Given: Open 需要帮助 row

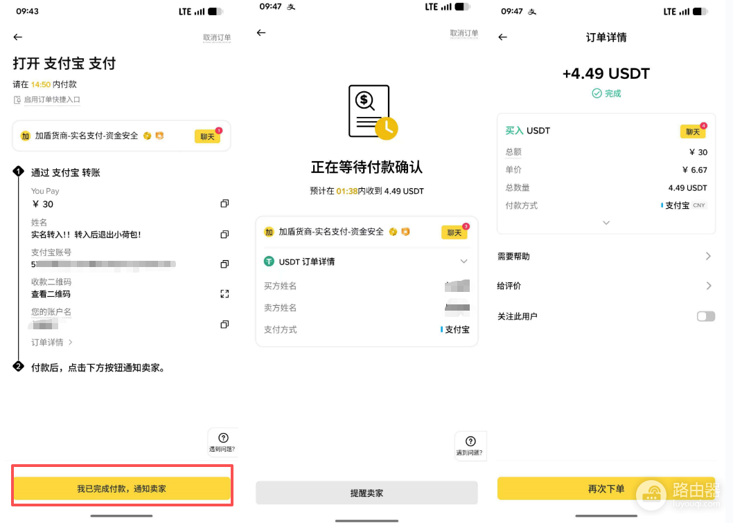Looking at the screenshot, I should point(606,256).
